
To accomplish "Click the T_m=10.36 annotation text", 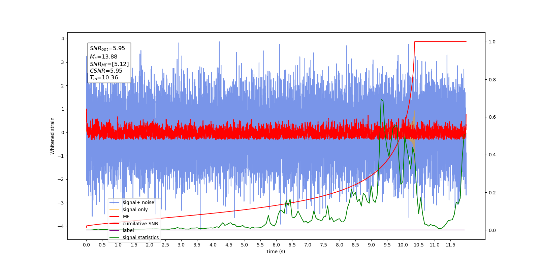I will pos(104,78).
